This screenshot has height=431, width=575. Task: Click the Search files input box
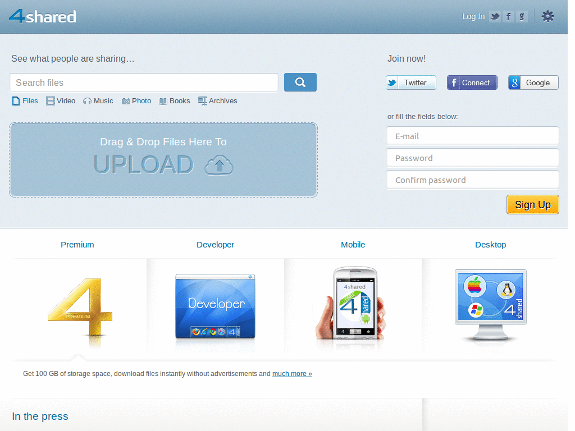coord(144,82)
